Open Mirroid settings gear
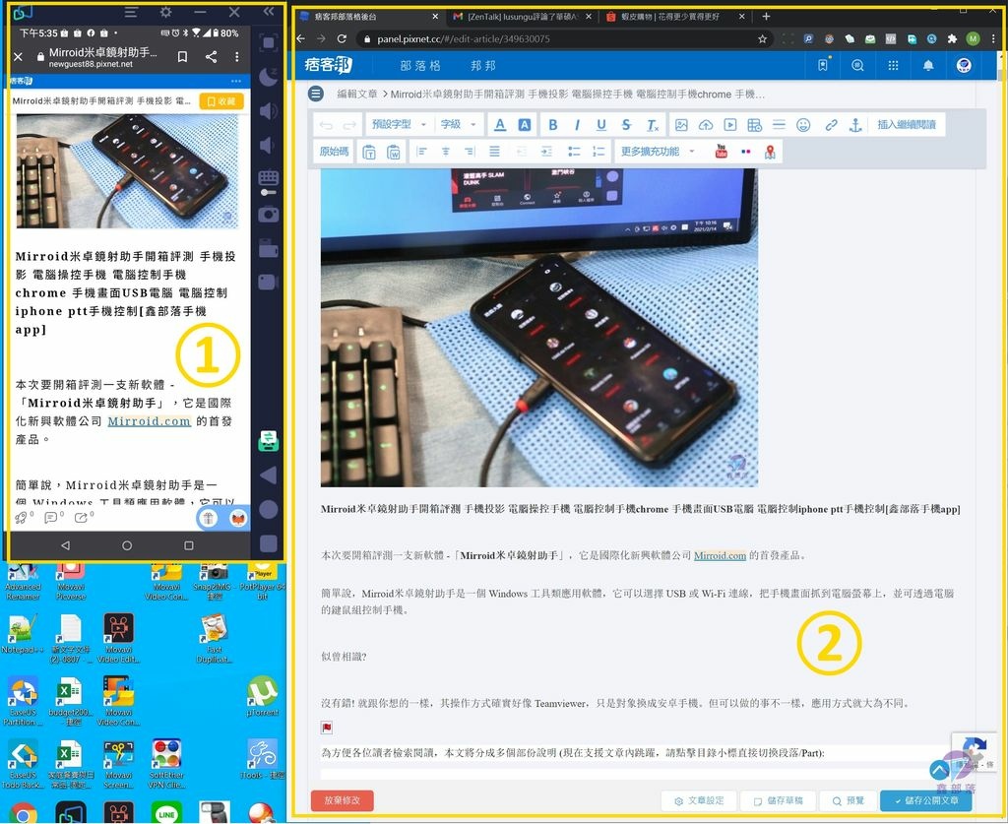Screen dimensions: 1008x824 (x=165, y=12)
